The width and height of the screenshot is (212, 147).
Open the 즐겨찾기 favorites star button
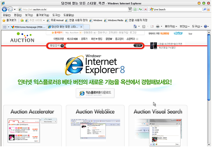pos(9,20)
